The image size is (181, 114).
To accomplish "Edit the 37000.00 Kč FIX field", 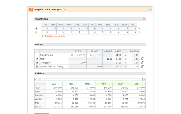I will 80,55.
